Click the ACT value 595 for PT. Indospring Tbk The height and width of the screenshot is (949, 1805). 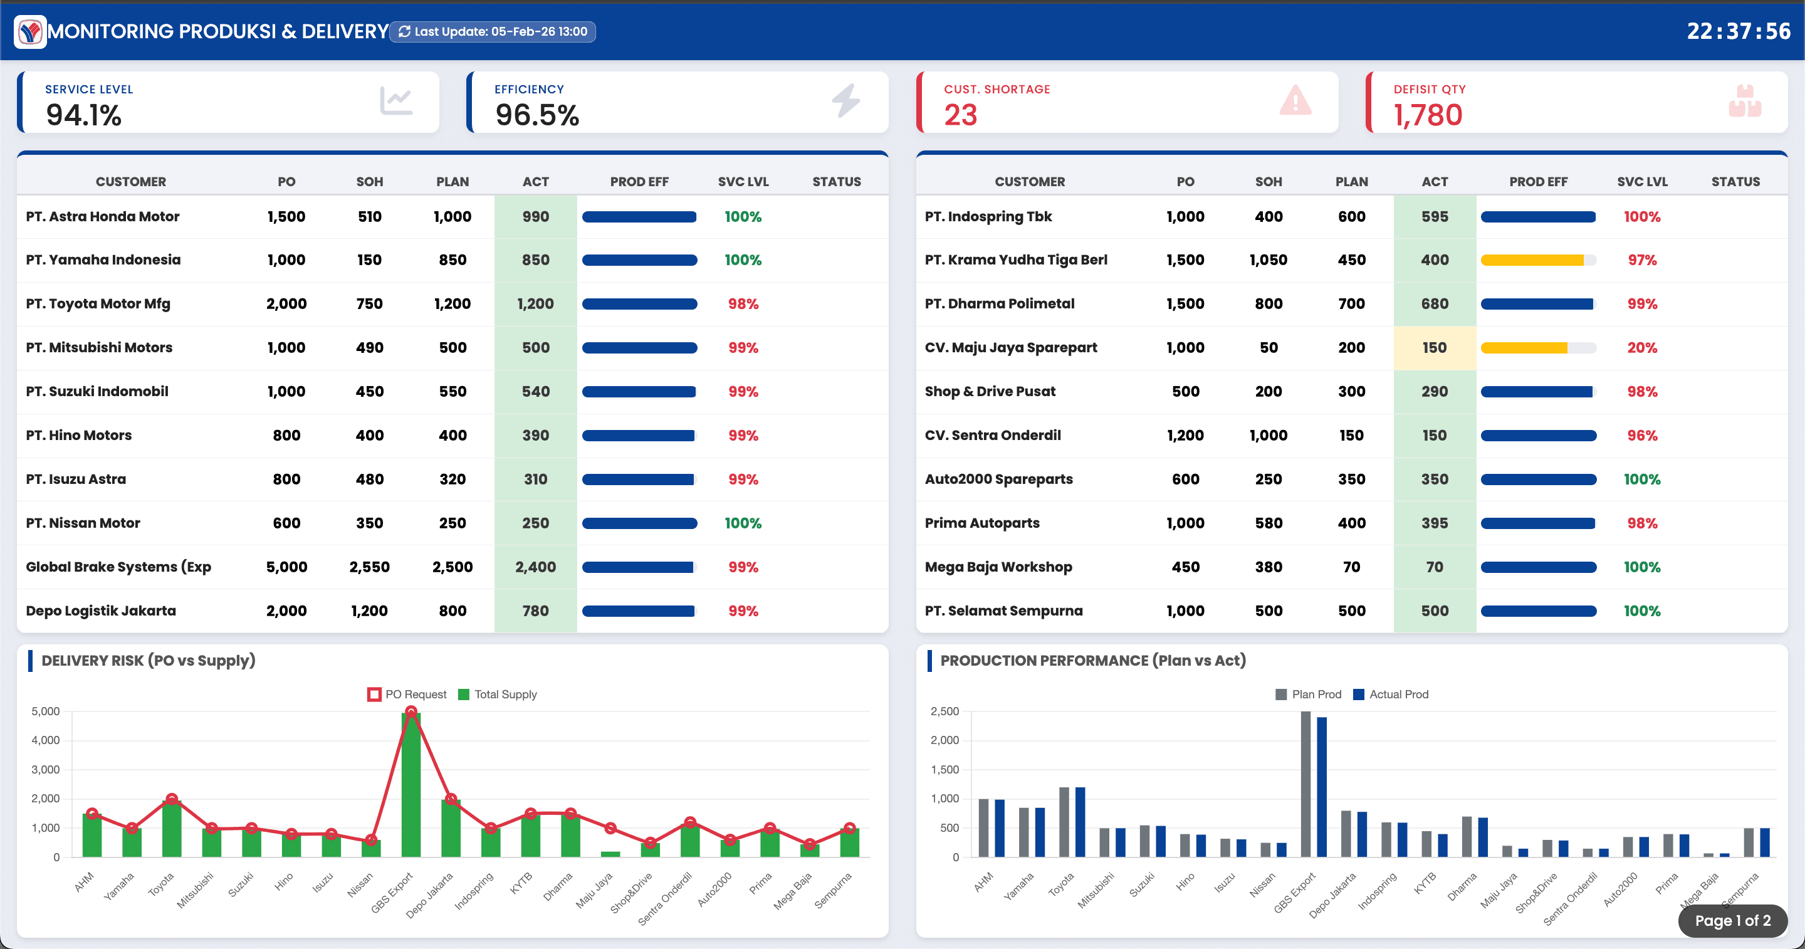tap(1435, 217)
